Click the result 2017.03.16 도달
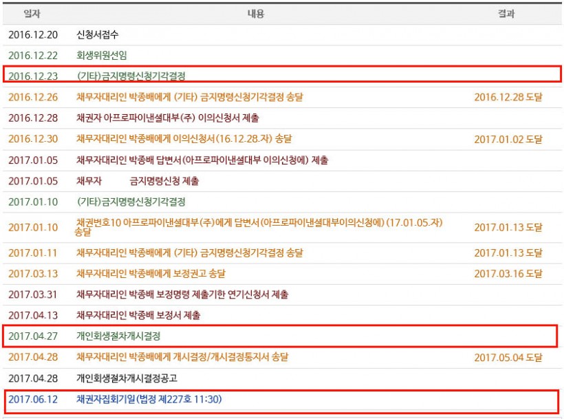The width and height of the screenshot is (564, 419). click(x=508, y=274)
